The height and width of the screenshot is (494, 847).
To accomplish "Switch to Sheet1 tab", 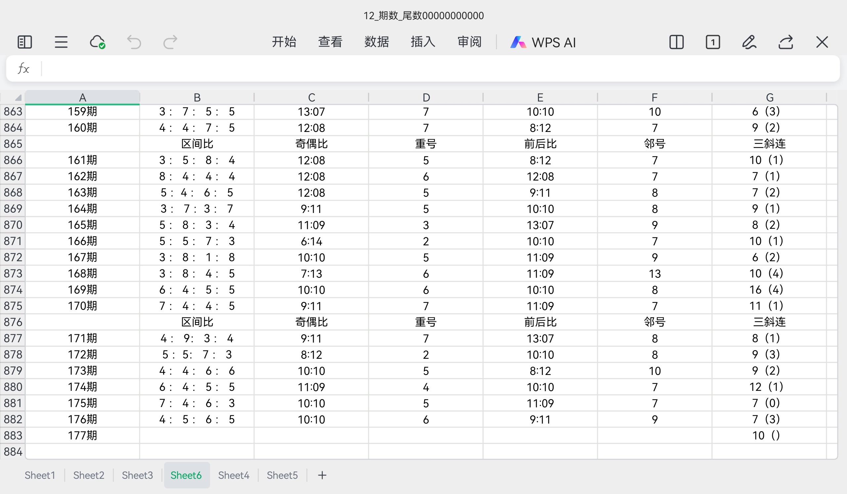I will click(x=40, y=475).
